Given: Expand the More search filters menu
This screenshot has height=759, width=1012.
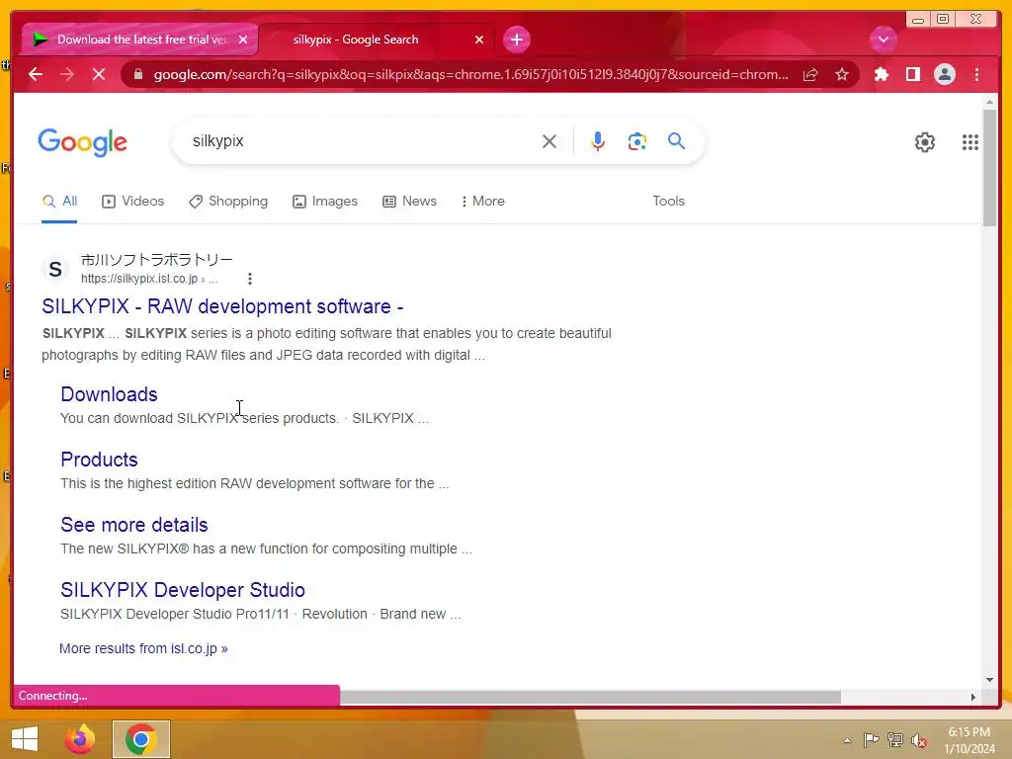Looking at the screenshot, I should click(482, 202).
